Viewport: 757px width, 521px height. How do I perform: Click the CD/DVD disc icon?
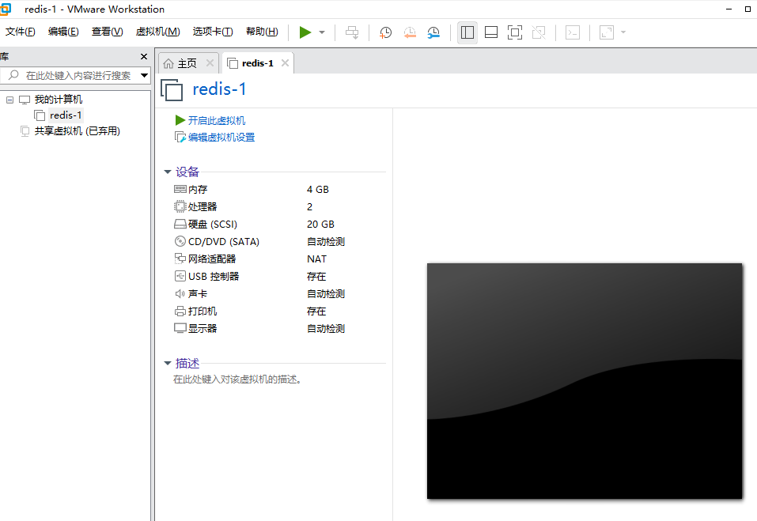[180, 241]
